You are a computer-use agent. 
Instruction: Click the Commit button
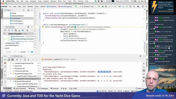point(9,52)
